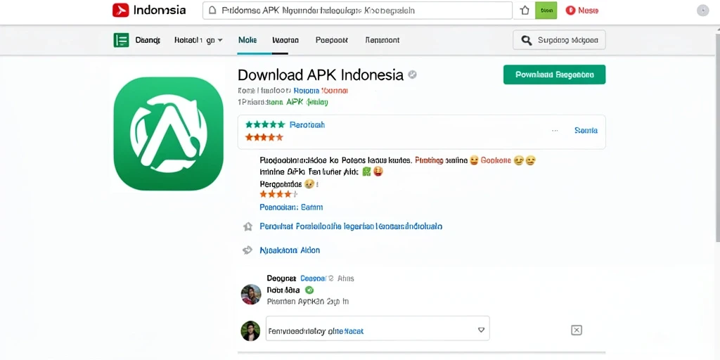
Task: Click the star icon beside the Penohket link
Action: tap(247, 226)
